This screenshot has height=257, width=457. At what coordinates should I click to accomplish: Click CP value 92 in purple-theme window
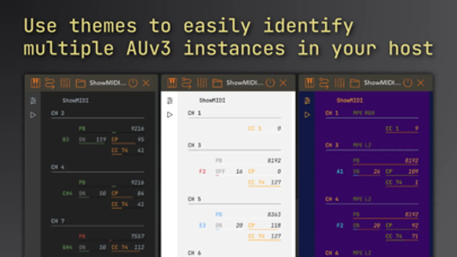(x=415, y=226)
